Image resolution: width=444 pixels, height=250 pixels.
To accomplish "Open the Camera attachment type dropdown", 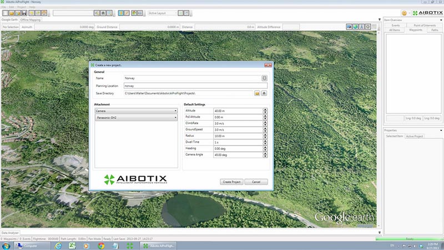I will pyautogui.click(x=136, y=111).
